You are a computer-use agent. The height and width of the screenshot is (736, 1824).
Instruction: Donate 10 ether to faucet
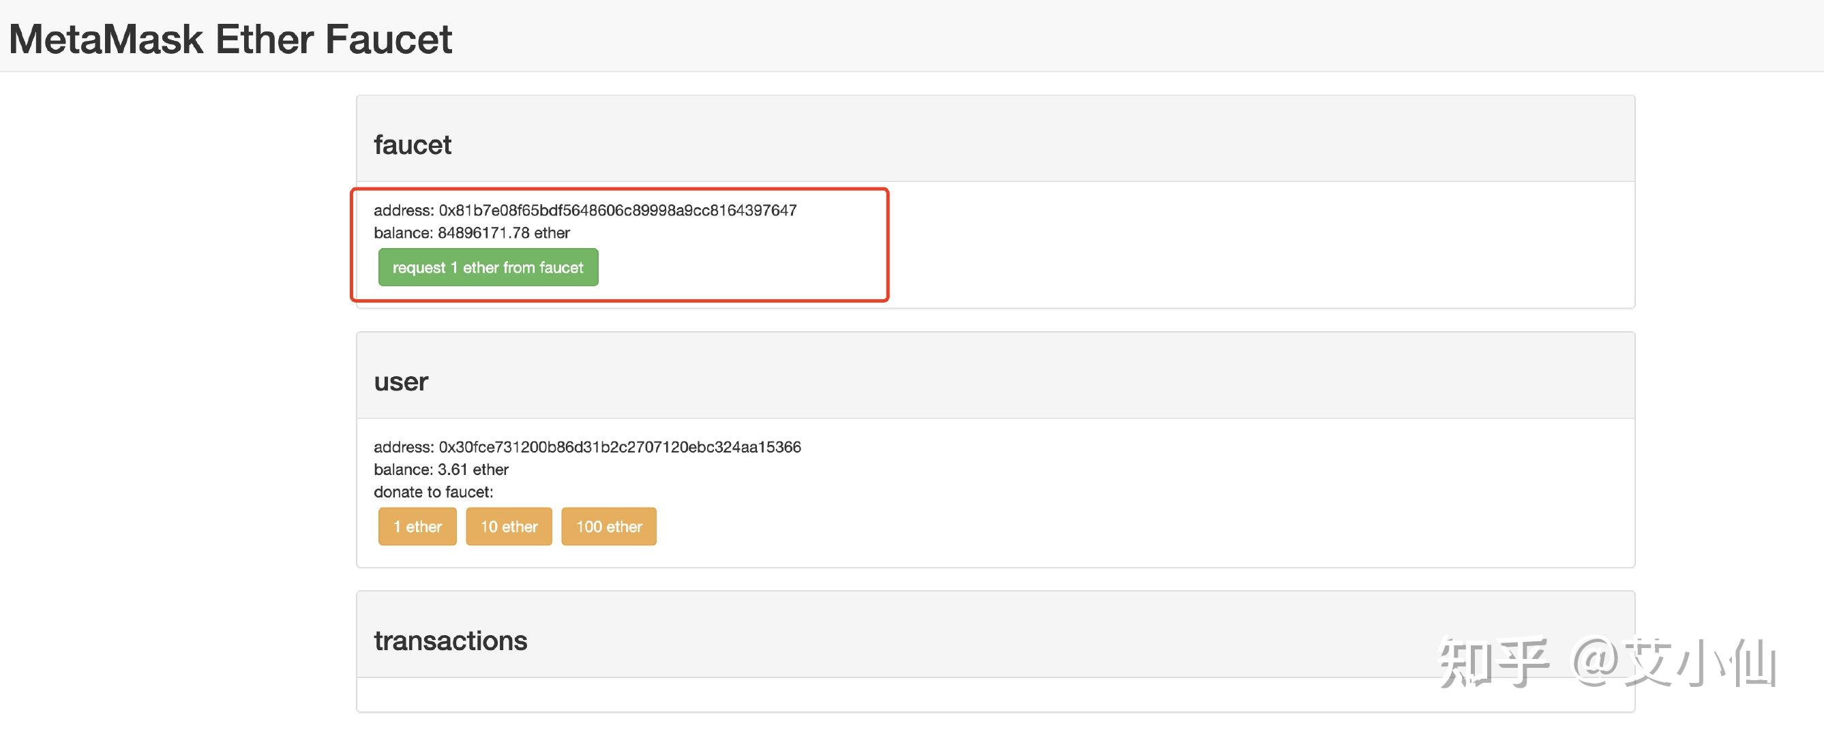pos(509,527)
